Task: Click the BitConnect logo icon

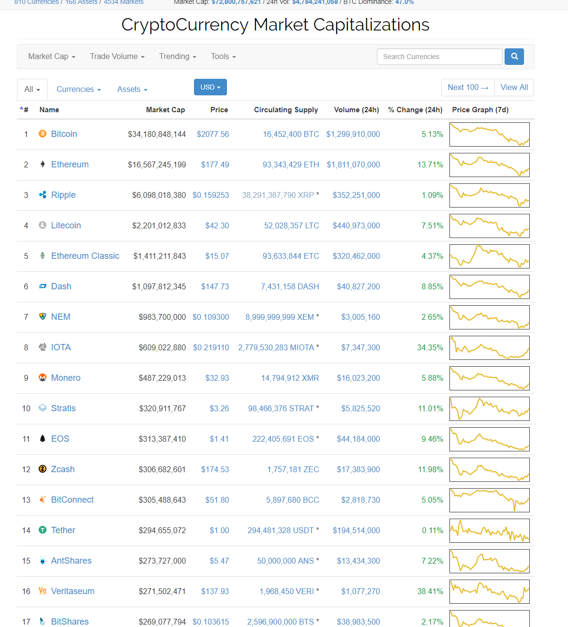Action: (43, 499)
